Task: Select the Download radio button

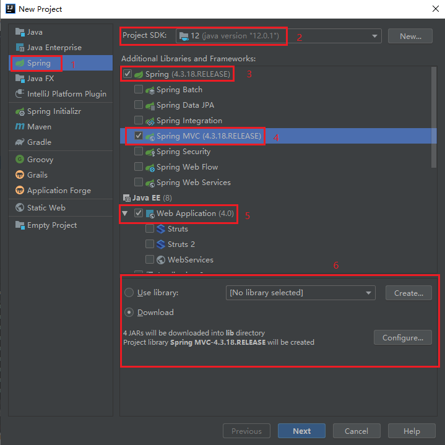Action: [x=129, y=312]
